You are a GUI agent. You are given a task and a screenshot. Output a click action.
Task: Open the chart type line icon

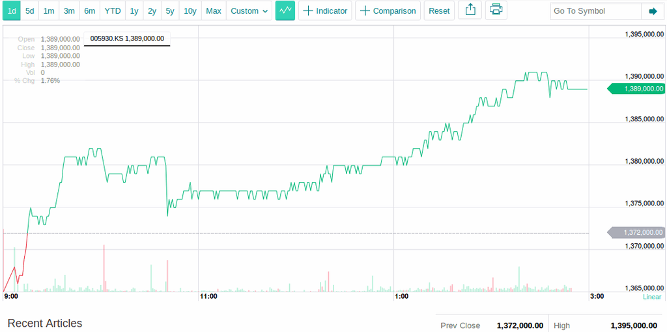pyautogui.click(x=285, y=10)
